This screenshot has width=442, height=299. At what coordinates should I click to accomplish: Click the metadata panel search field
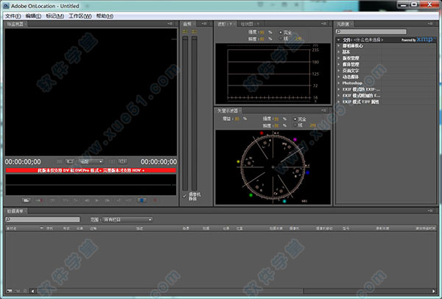tap(371, 32)
